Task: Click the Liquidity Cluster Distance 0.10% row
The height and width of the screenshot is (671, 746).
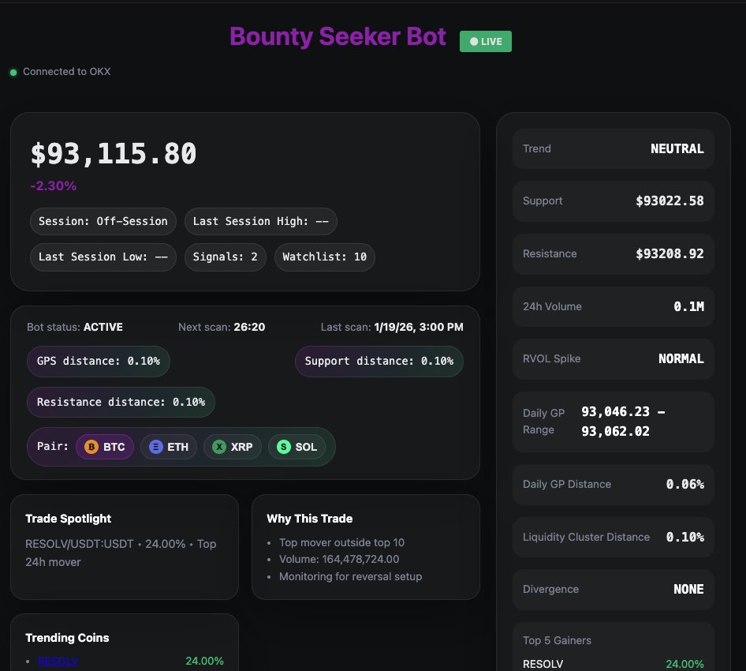Action: (614, 537)
